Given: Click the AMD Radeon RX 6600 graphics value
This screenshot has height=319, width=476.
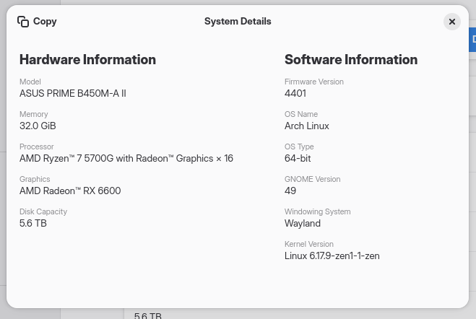Looking at the screenshot, I should 70,191.
